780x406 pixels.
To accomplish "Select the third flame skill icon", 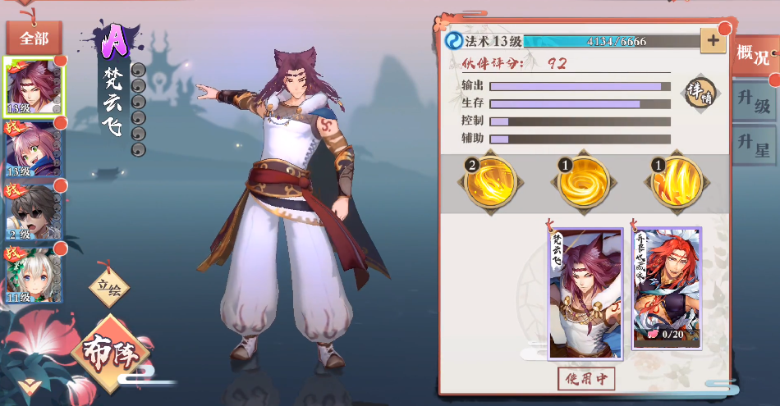I will [x=677, y=182].
